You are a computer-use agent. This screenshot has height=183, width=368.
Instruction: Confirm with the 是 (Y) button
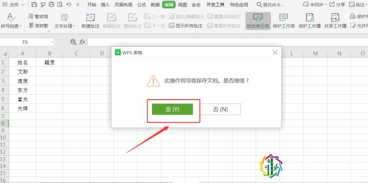point(173,109)
